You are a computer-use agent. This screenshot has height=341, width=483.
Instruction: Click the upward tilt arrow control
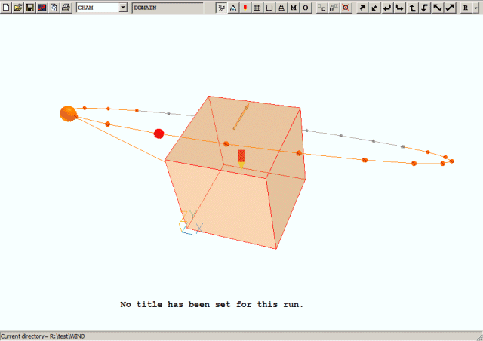point(412,8)
